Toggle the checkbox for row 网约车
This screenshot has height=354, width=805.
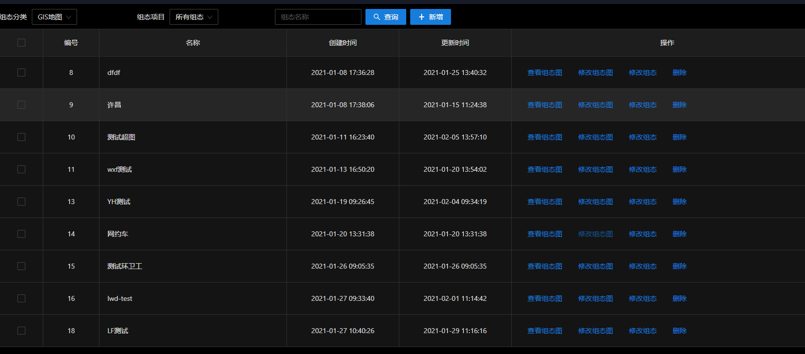point(21,234)
